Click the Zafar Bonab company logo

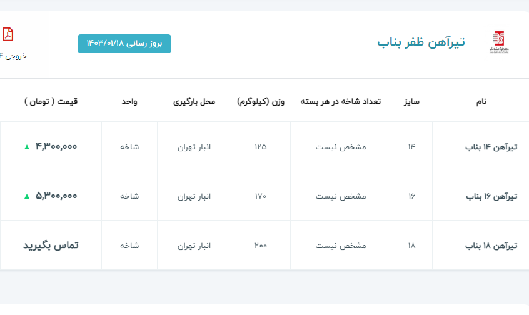500,42
